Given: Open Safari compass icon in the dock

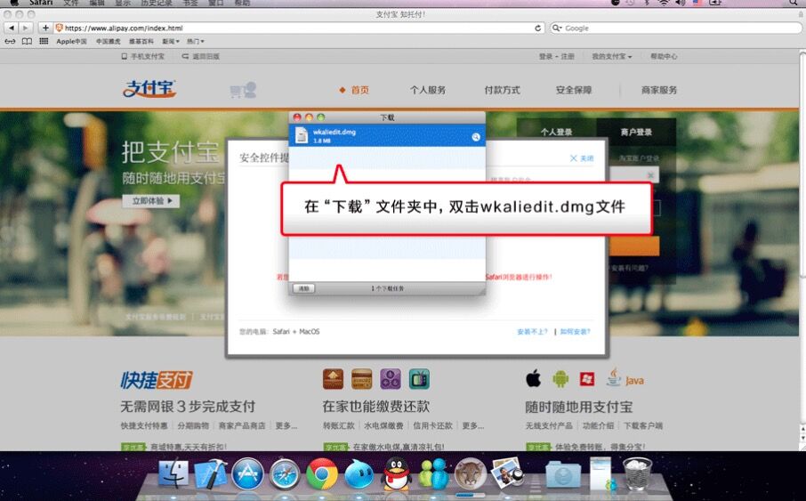Looking at the screenshot, I should 285,474.
